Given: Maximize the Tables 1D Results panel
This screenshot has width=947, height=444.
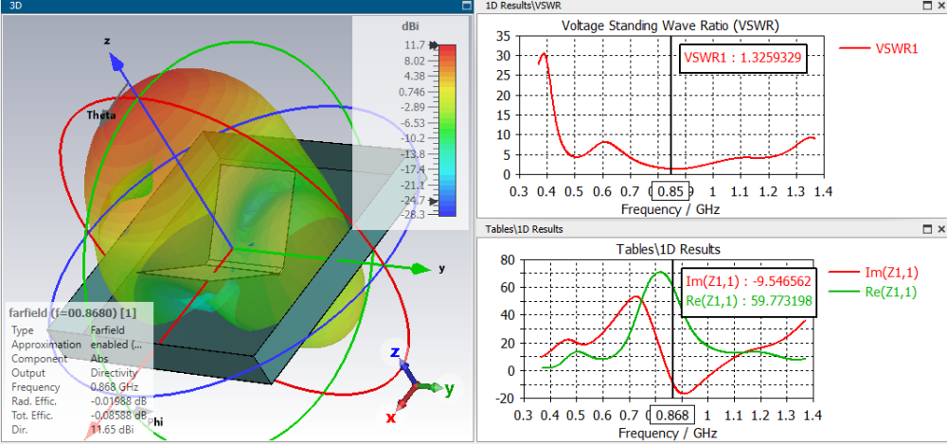Looking at the screenshot, I should tap(927, 229).
